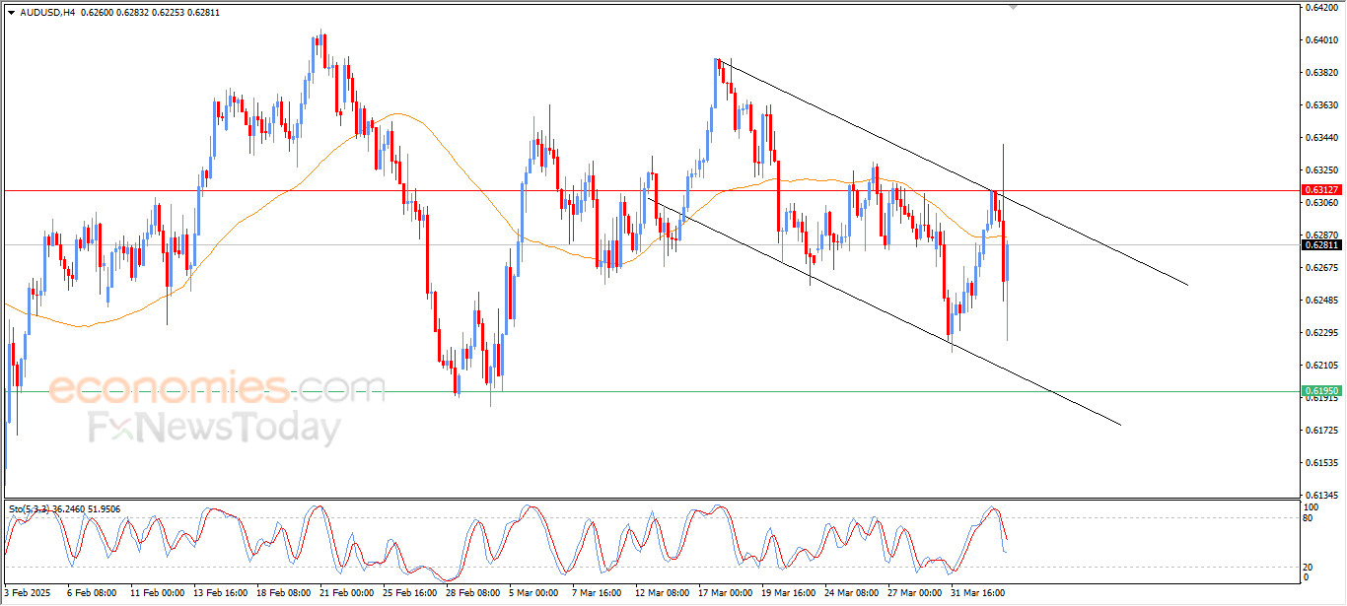
Task: Select the red 0.63127 price level tag
Action: (x=1320, y=190)
